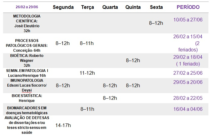
Task: Select the Bioestatística Henrique course cell
Action: coord(27,98)
